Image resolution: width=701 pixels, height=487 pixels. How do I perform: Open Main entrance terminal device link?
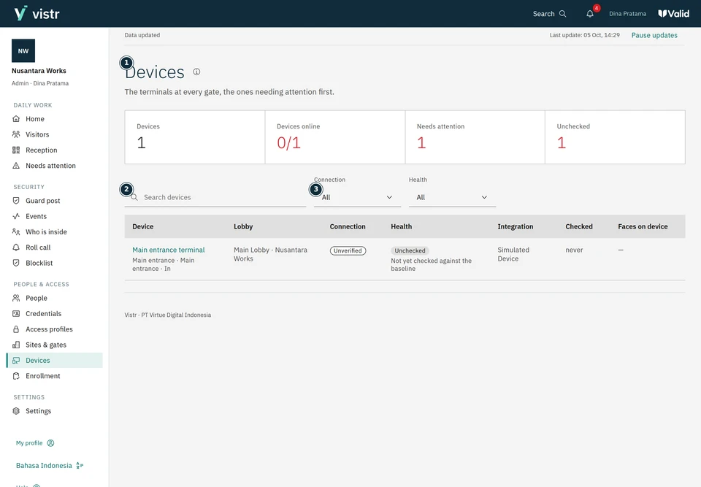coord(169,250)
